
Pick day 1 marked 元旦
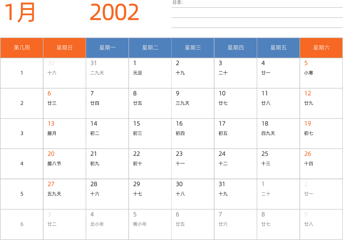tap(150, 73)
